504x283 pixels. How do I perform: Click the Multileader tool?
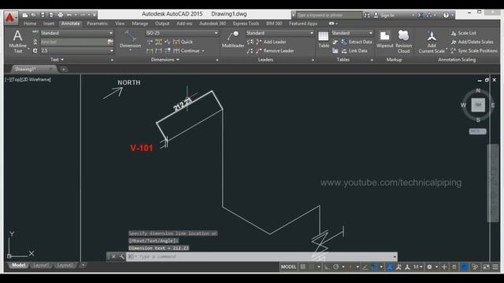[x=233, y=39]
